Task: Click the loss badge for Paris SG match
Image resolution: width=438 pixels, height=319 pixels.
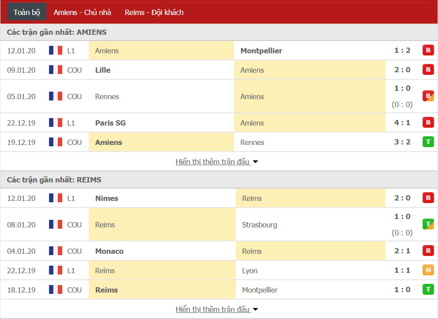Action: (x=428, y=122)
